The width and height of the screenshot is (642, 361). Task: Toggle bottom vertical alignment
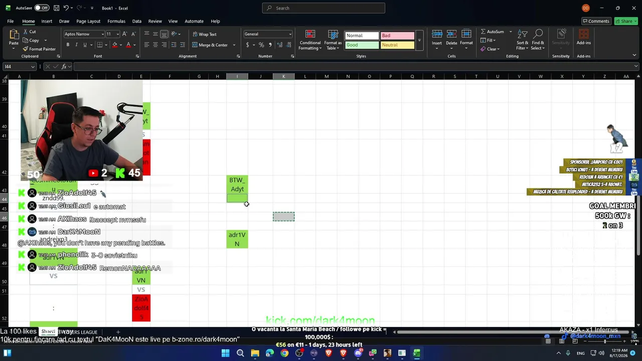[164, 34]
